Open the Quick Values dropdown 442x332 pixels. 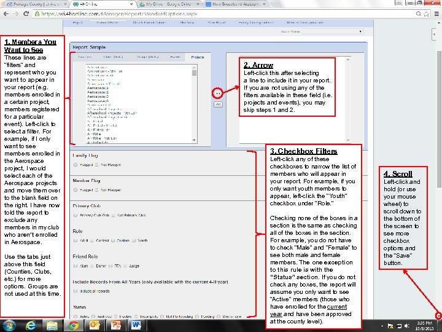333,31
